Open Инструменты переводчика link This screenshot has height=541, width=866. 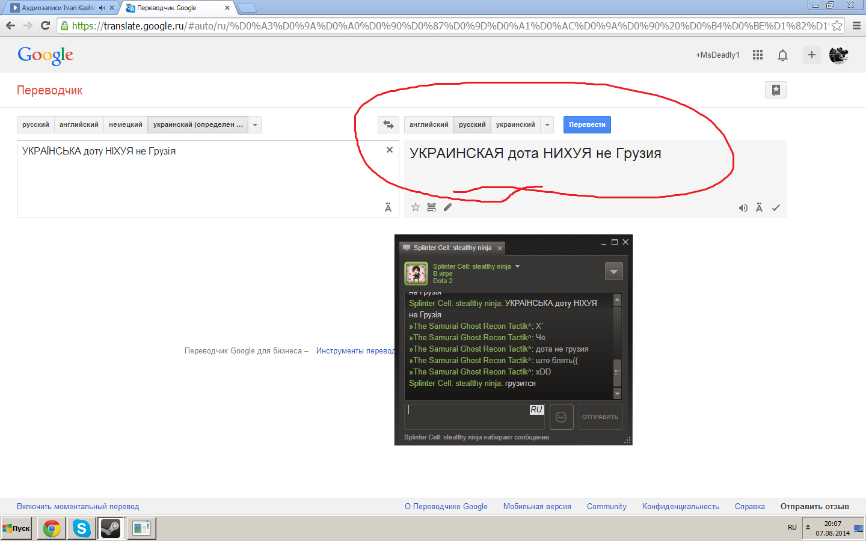point(355,350)
